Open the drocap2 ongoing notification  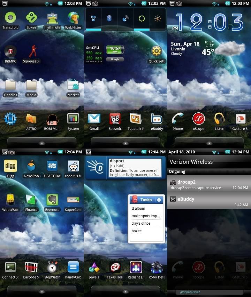coord(209,183)
